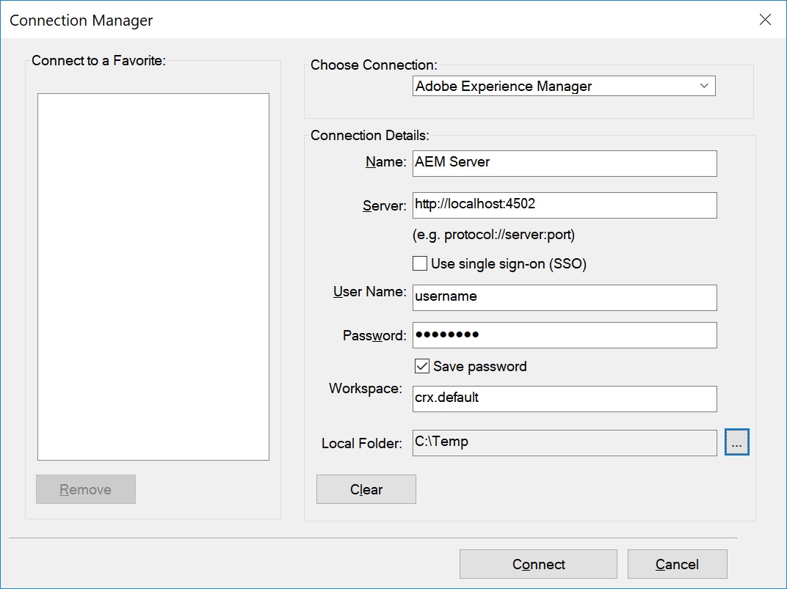Click the Connection Manager title bar text
Viewport: 787px width, 589px height.
coord(81,21)
